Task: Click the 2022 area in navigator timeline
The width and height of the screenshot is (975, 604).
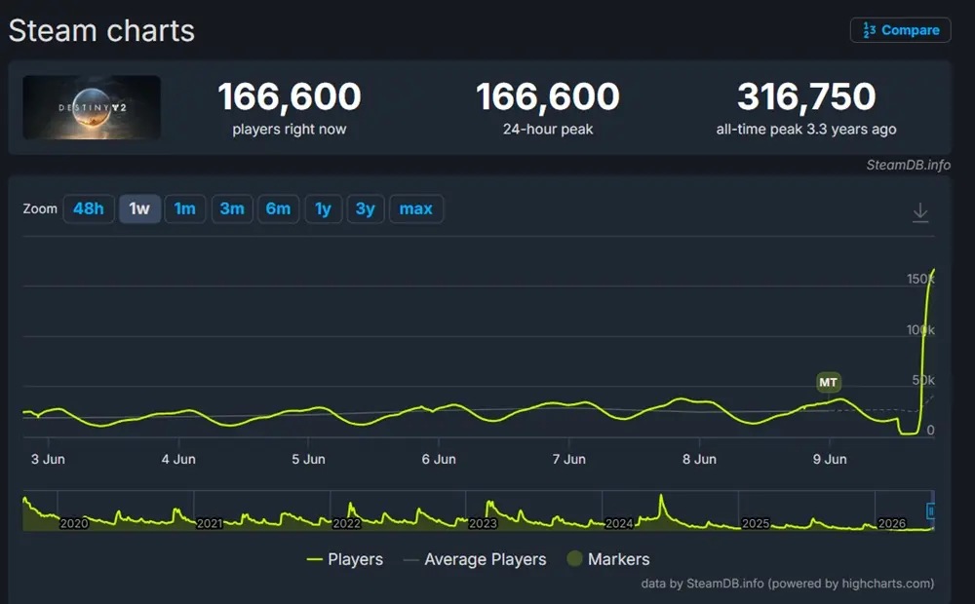Action: click(346, 523)
